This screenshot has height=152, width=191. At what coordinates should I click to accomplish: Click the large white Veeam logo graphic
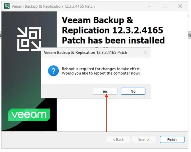pyautogui.click(x=29, y=39)
